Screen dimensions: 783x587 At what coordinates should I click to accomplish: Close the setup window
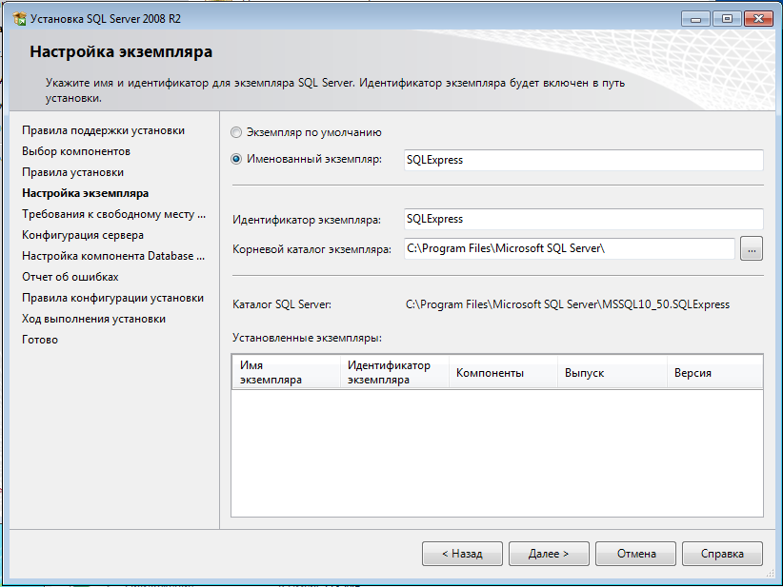pos(758,19)
